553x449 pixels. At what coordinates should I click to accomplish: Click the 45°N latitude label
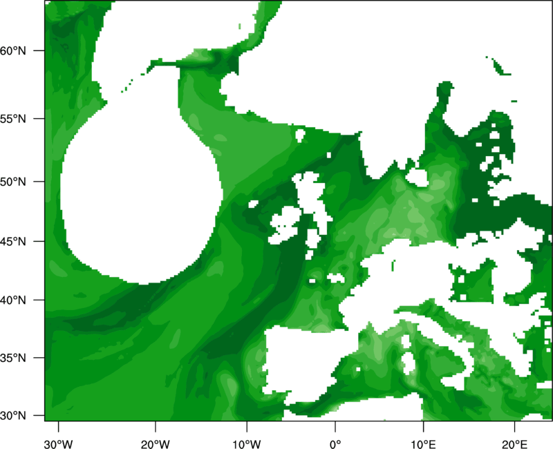click(13, 241)
